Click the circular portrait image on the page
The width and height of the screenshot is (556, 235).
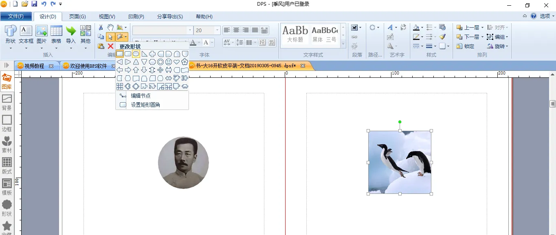(x=183, y=163)
